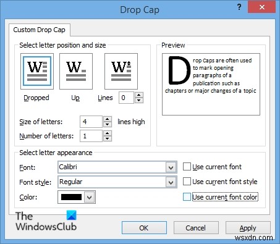Enable Use current font checkbox
The height and width of the screenshot is (244, 280).
(187, 167)
